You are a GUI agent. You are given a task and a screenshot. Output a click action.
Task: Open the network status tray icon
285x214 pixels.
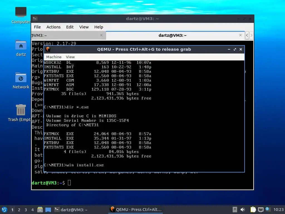pyautogui.click(x=261, y=210)
